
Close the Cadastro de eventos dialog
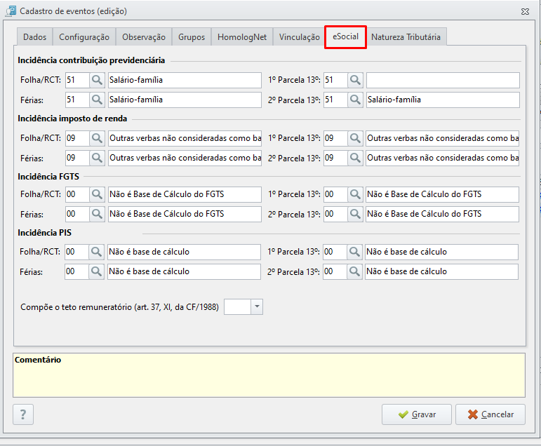click(x=525, y=11)
